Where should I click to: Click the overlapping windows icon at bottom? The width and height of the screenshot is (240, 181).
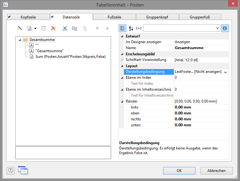click(23, 170)
